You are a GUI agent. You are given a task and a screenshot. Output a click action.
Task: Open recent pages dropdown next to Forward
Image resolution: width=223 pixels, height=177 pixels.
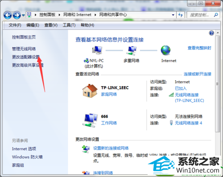(x=23, y=15)
